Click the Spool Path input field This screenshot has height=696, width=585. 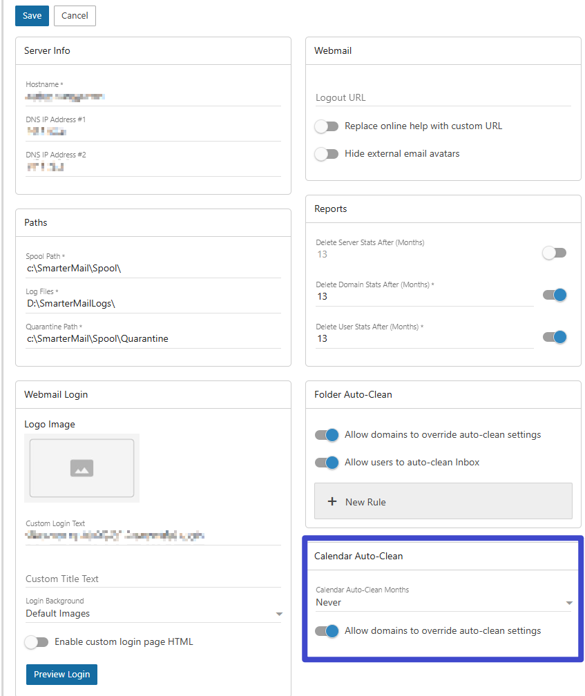[x=153, y=269]
